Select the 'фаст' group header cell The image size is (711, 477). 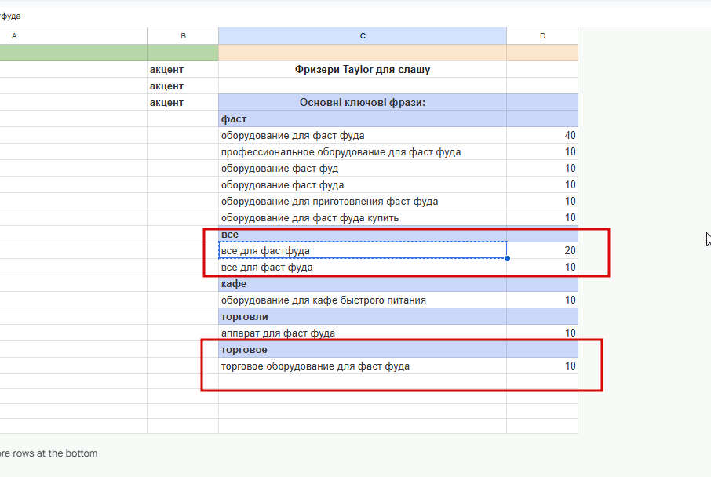click(x=363, y=118)
